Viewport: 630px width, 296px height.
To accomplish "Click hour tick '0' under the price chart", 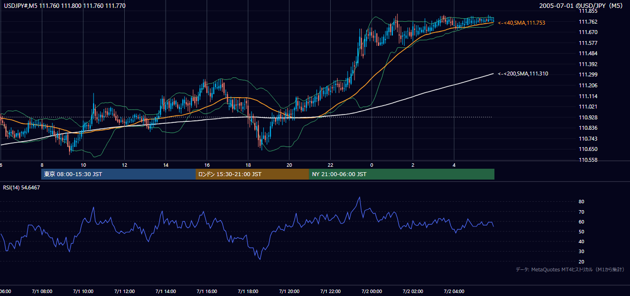I will [x=372, y=165].
